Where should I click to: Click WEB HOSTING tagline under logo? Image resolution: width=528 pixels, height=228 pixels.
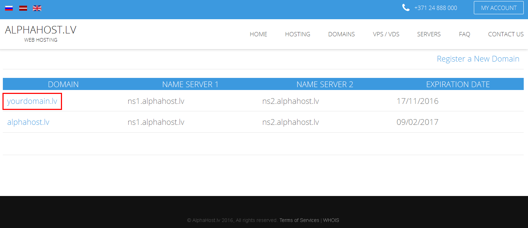click(41, 40)
